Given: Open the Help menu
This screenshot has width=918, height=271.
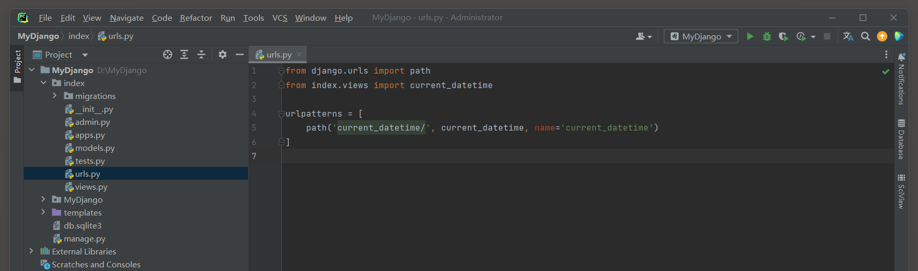Looking at the screenshot, I should pos(344,18).
